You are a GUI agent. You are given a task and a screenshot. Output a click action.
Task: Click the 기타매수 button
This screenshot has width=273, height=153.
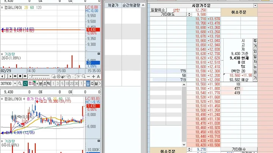(239, 149)
